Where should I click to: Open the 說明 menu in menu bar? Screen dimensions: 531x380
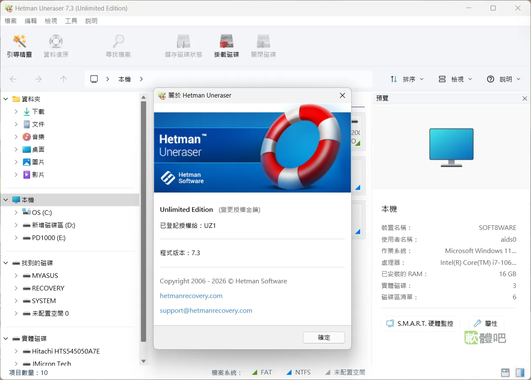(x=91, y=21)
